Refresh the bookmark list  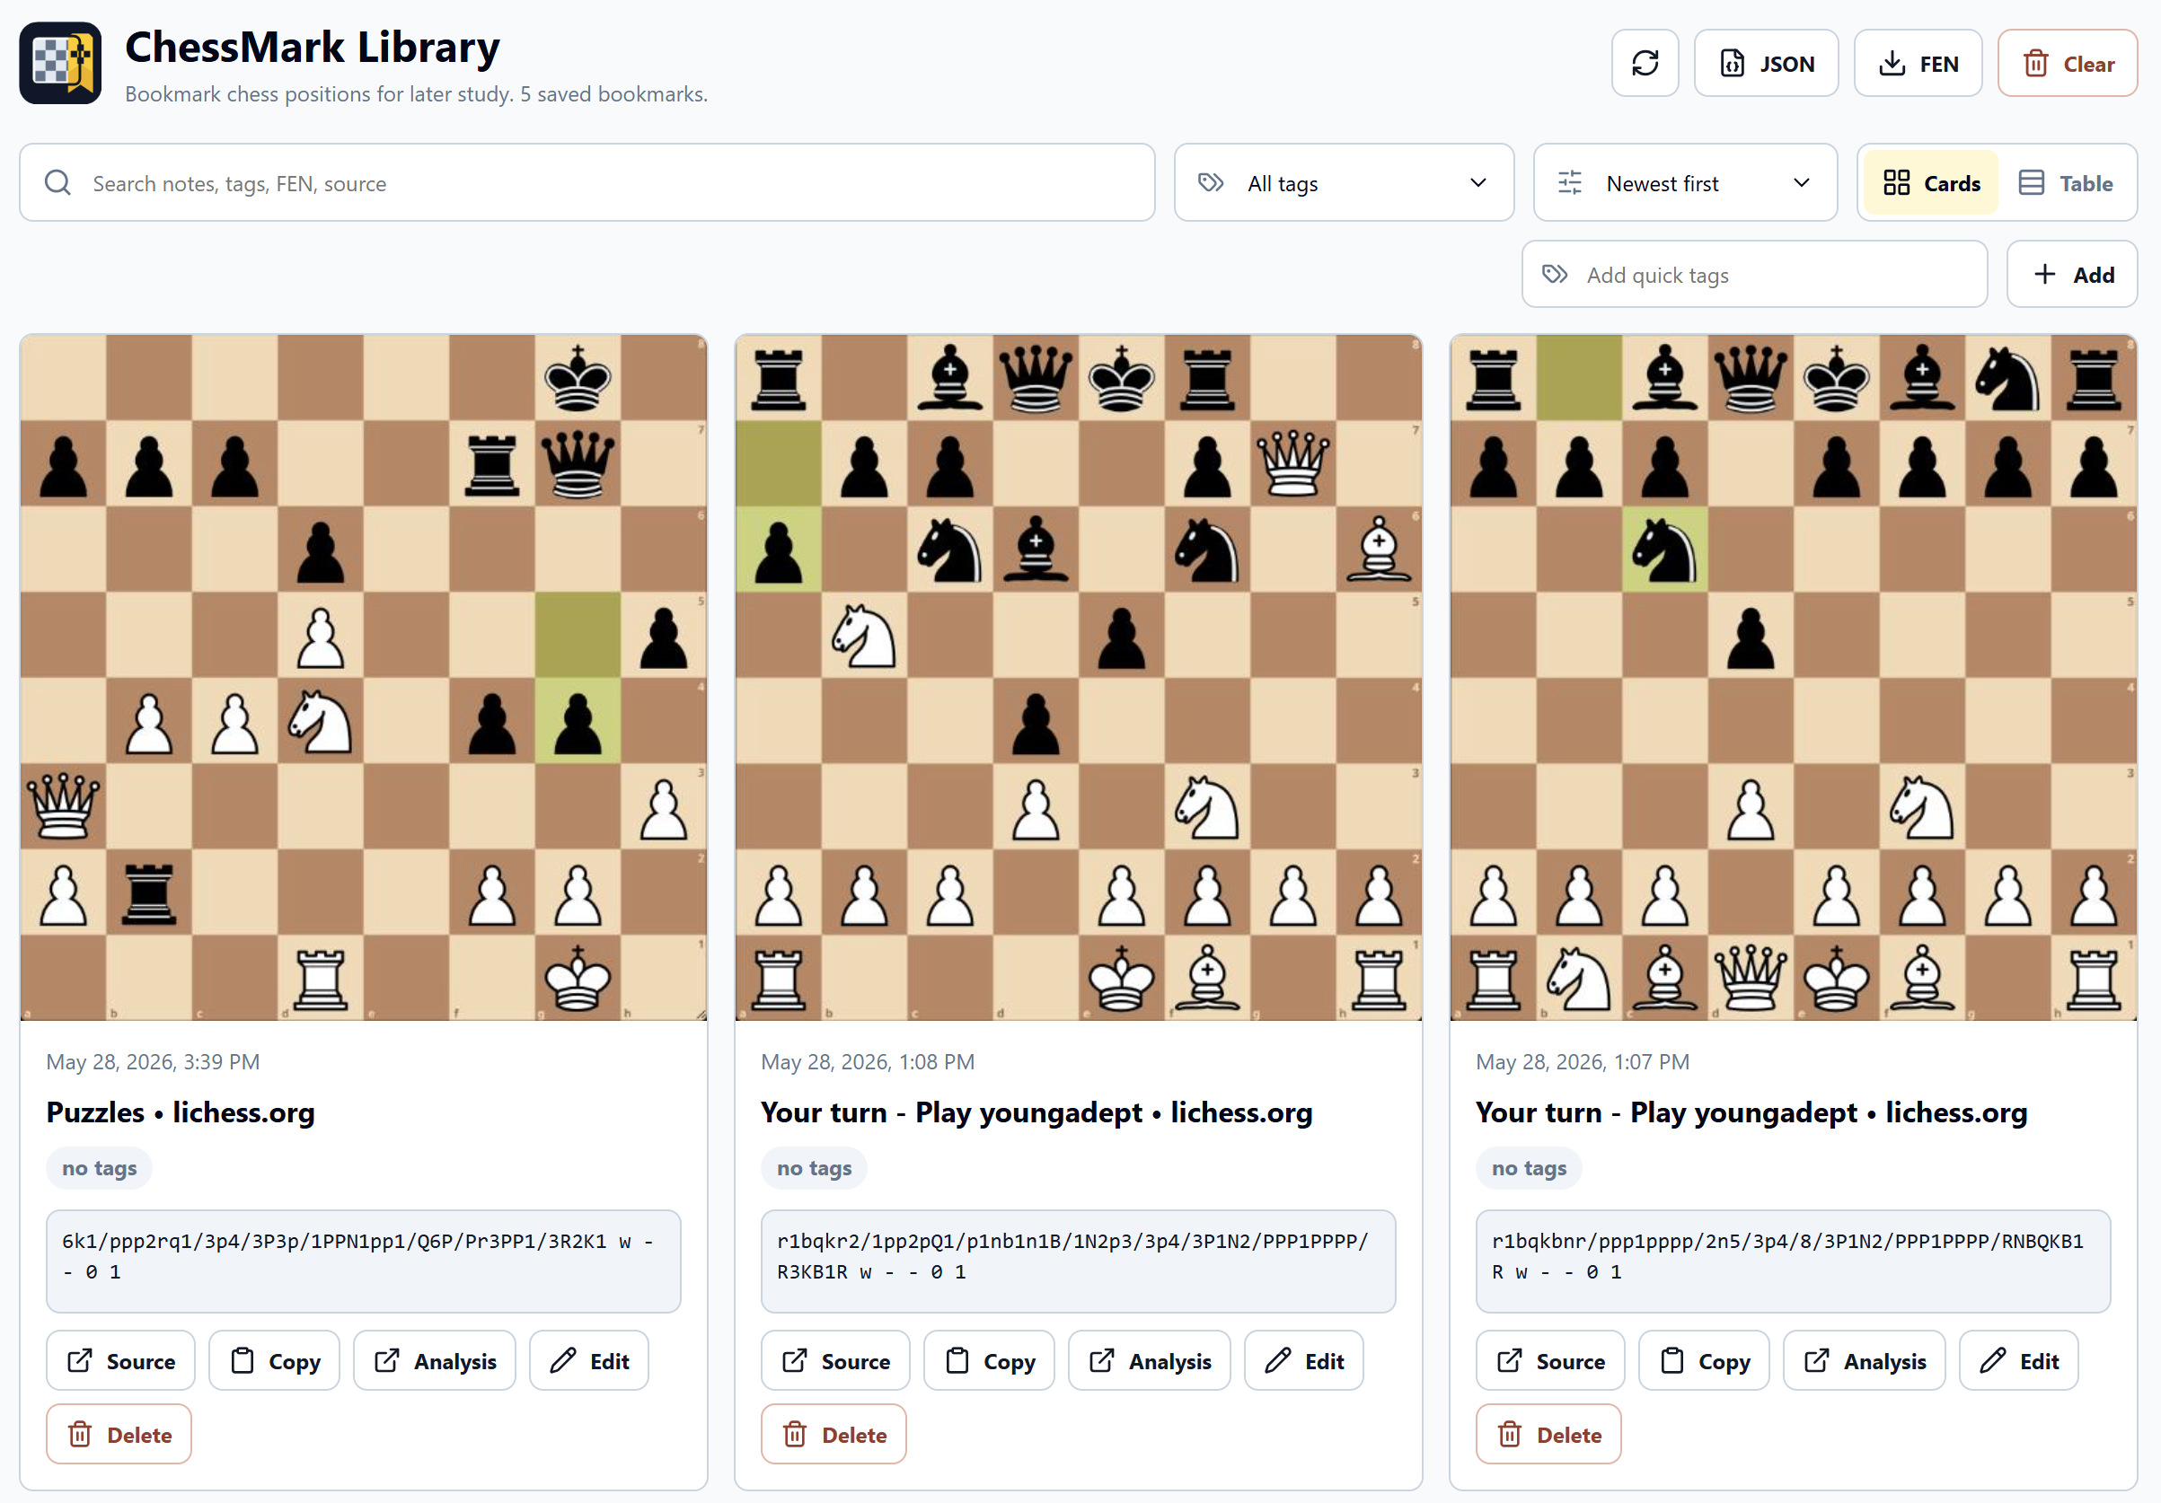[1645, 63]
